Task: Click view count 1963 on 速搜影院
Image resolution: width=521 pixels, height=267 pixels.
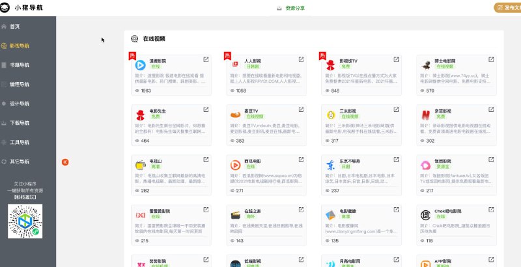Action: click(x=145, y=91)
